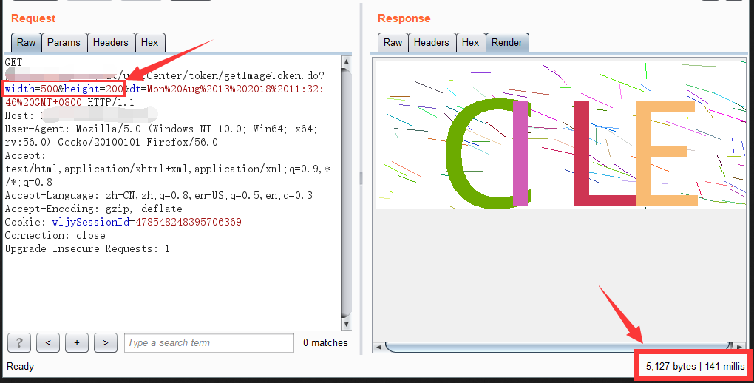
Task: Switch to the Request Raw tab
Action: 26,43
